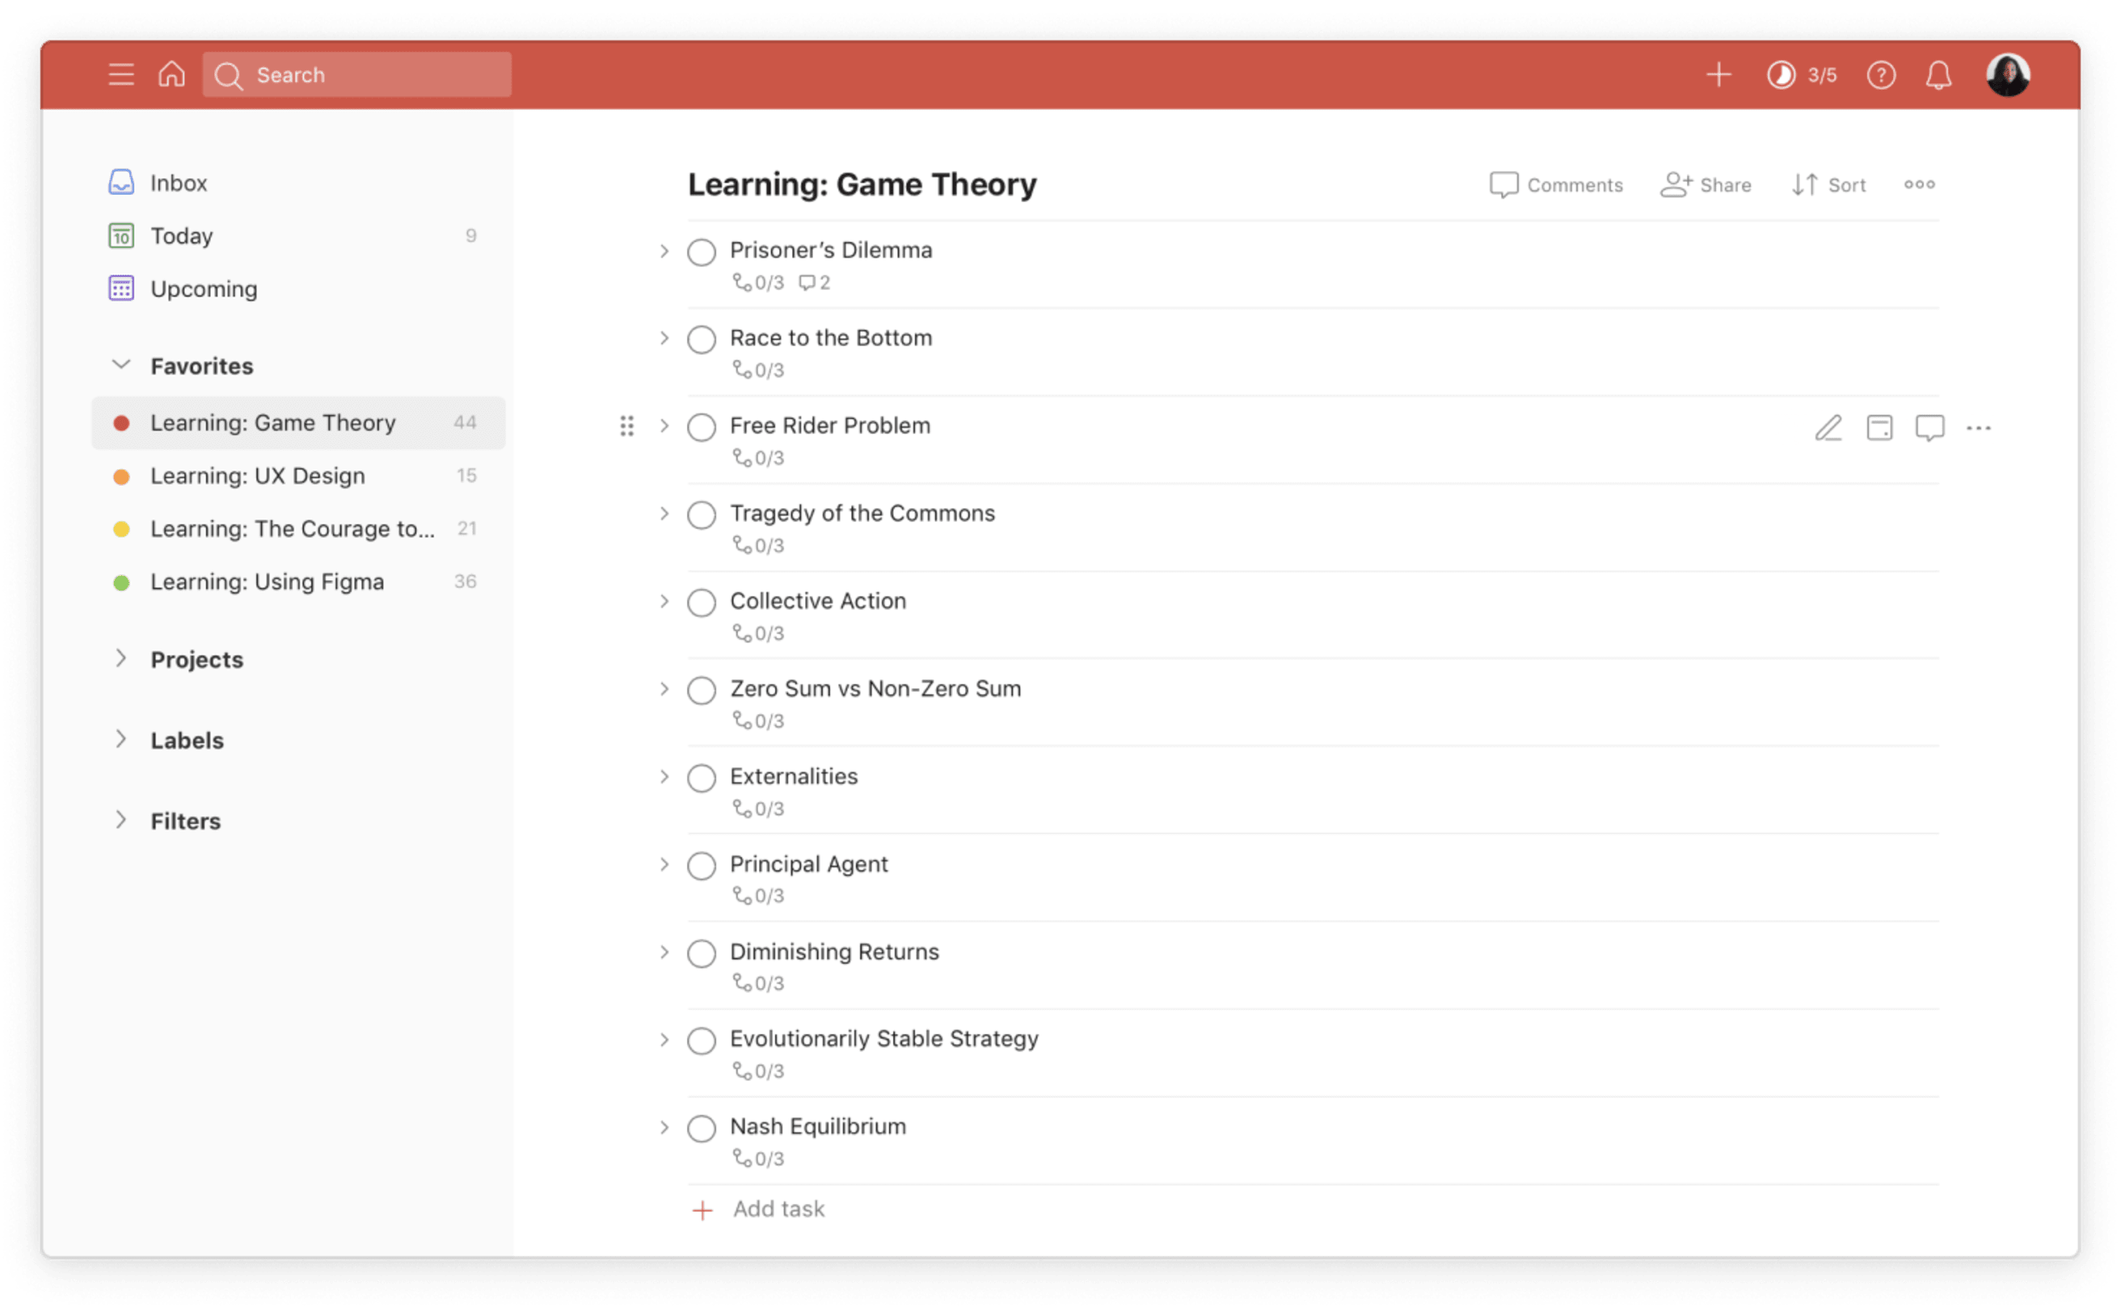Open the hamburger menu in top bar
This screenshot has height=1308, width=2121.
coord(121,74)
